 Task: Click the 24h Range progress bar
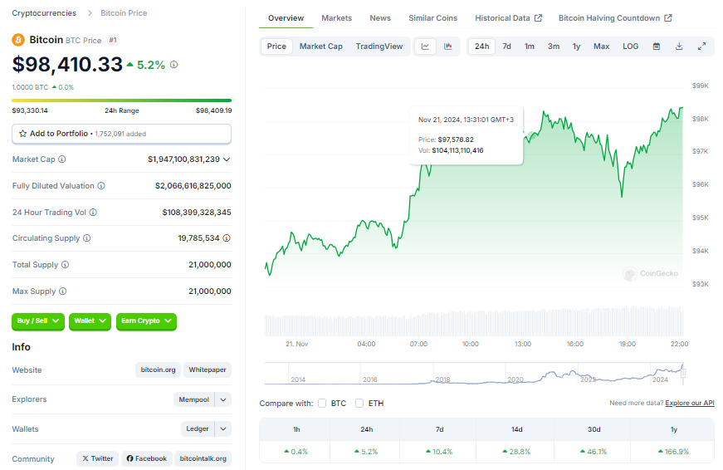coord(122,100)
